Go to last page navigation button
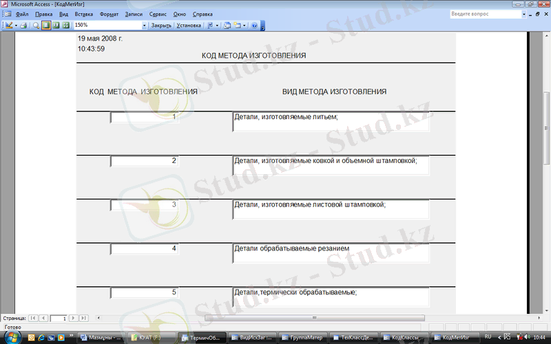 coord(83,318)
